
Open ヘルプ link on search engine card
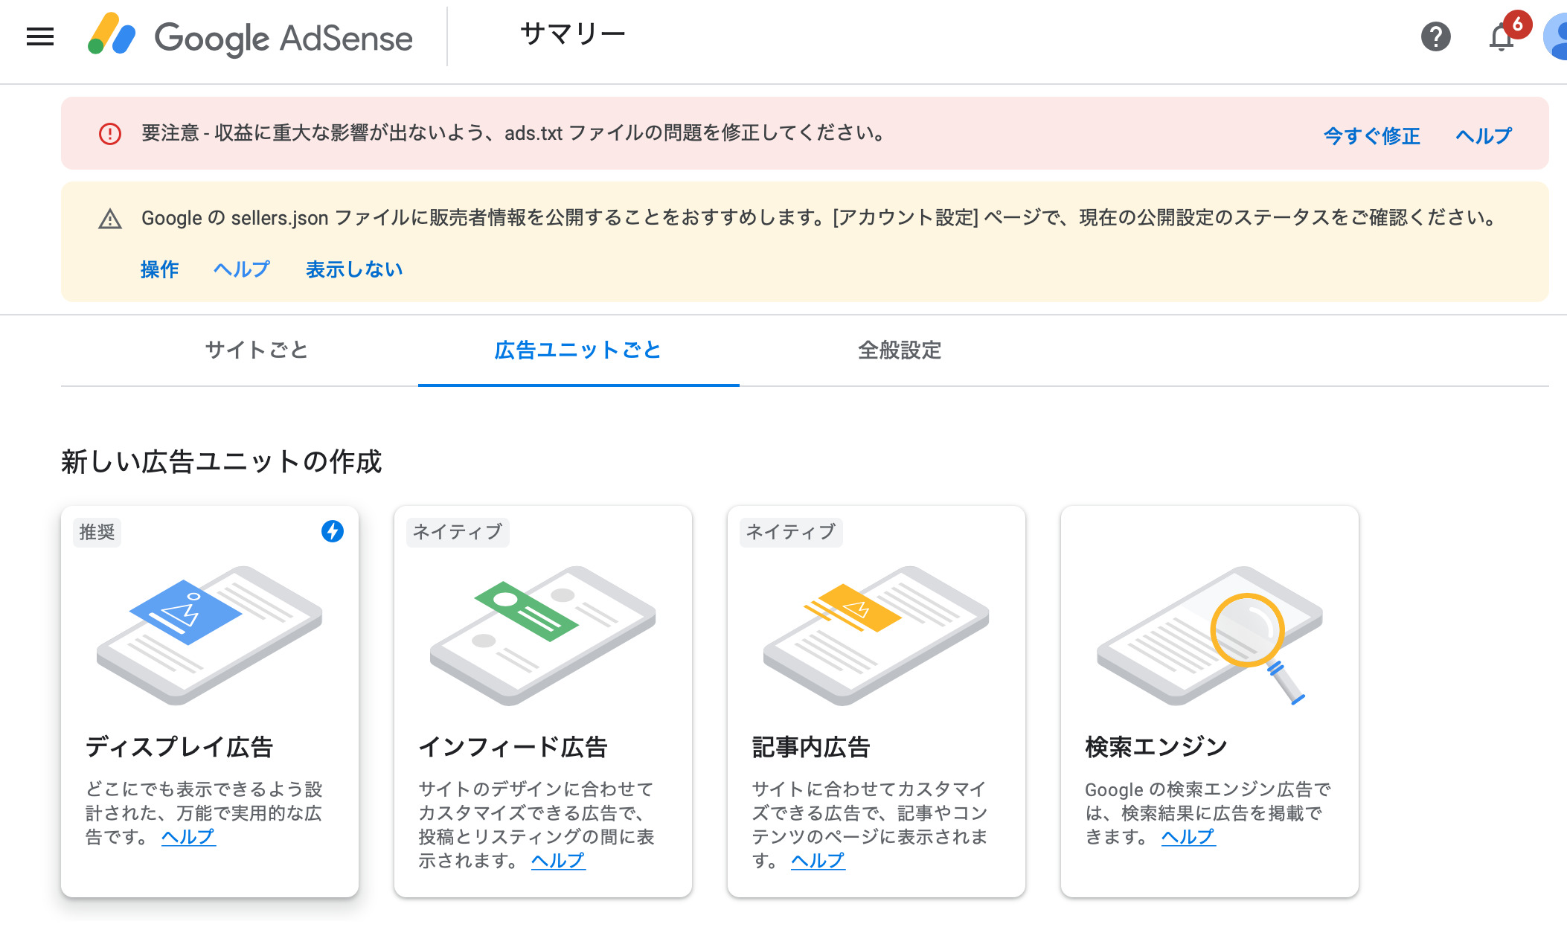coord(1188,837)
